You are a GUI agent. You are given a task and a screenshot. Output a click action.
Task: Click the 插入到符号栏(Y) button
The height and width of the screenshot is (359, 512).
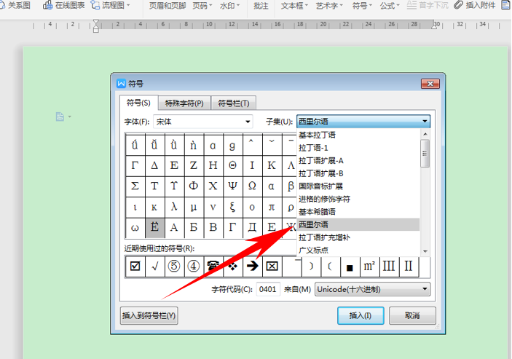149,315
